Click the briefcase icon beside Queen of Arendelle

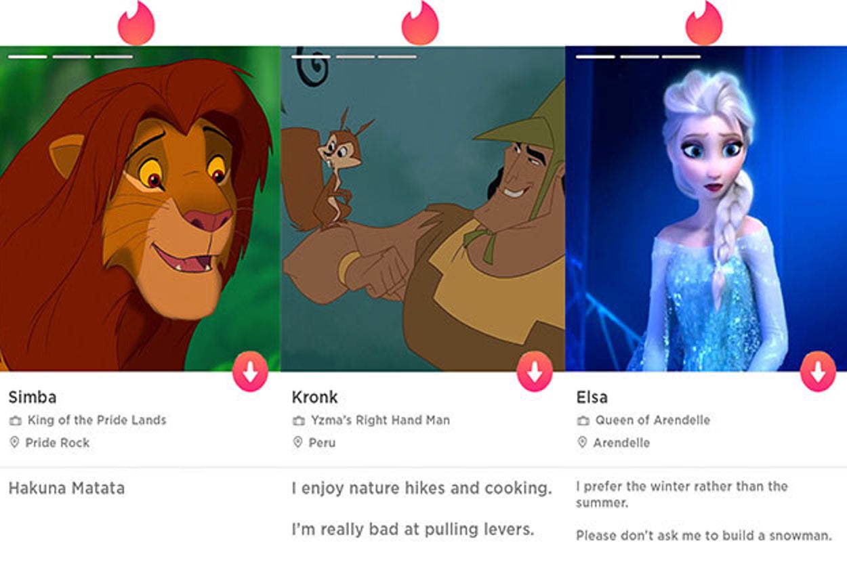click(x=583, y=420)
